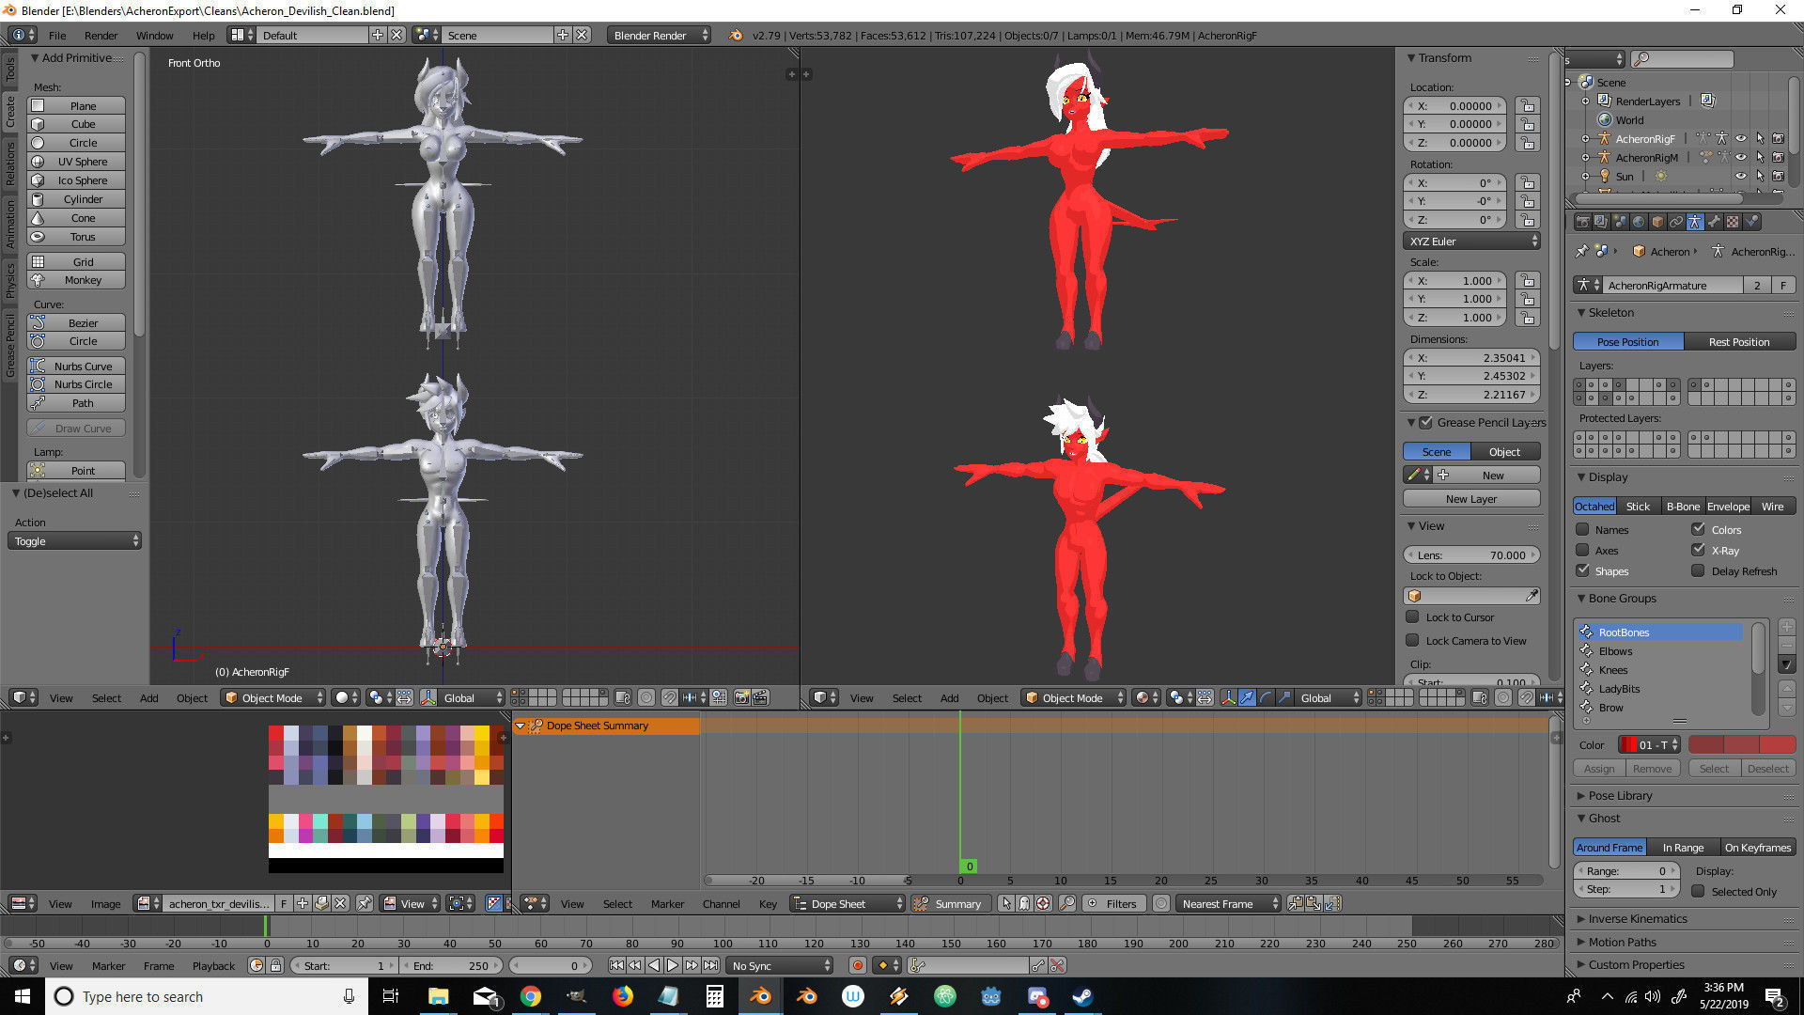1804x1015 pixels.
Task: Enable the Names display checkbox
Action: click(1583, 530)
